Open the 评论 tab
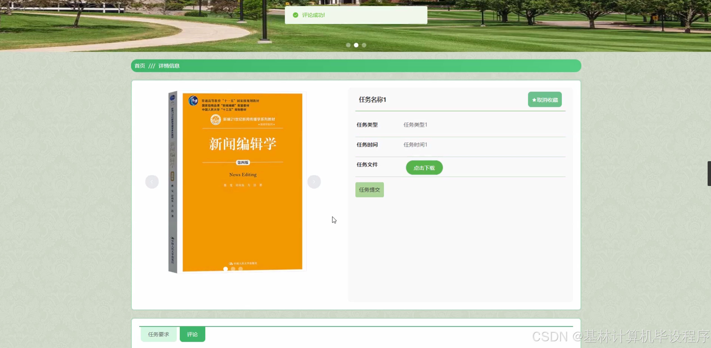Viewport: 711px width, 348px height. click(x=192, y=334)
